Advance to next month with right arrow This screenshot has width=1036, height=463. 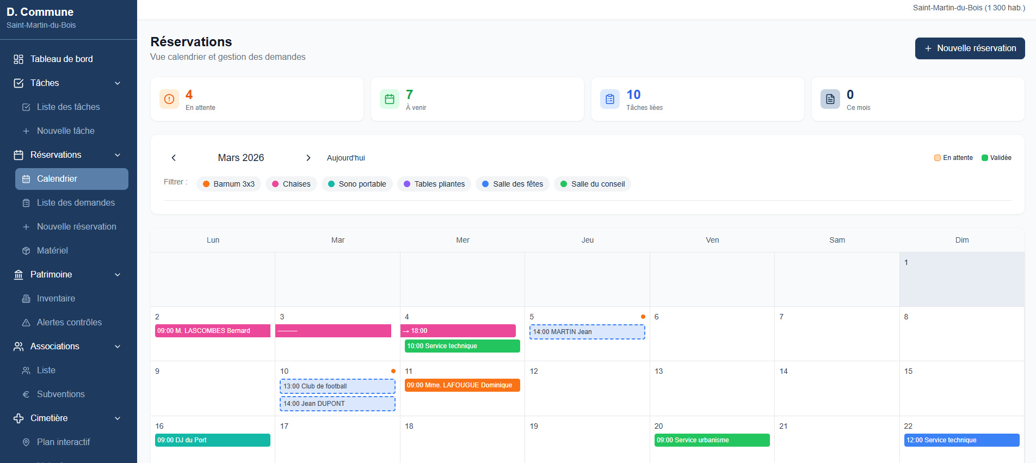(x=309, y=158)
